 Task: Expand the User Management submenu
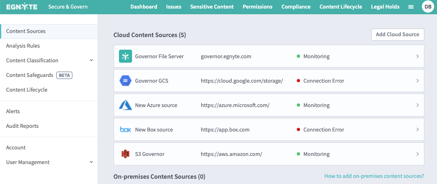[x=91, y=162]
